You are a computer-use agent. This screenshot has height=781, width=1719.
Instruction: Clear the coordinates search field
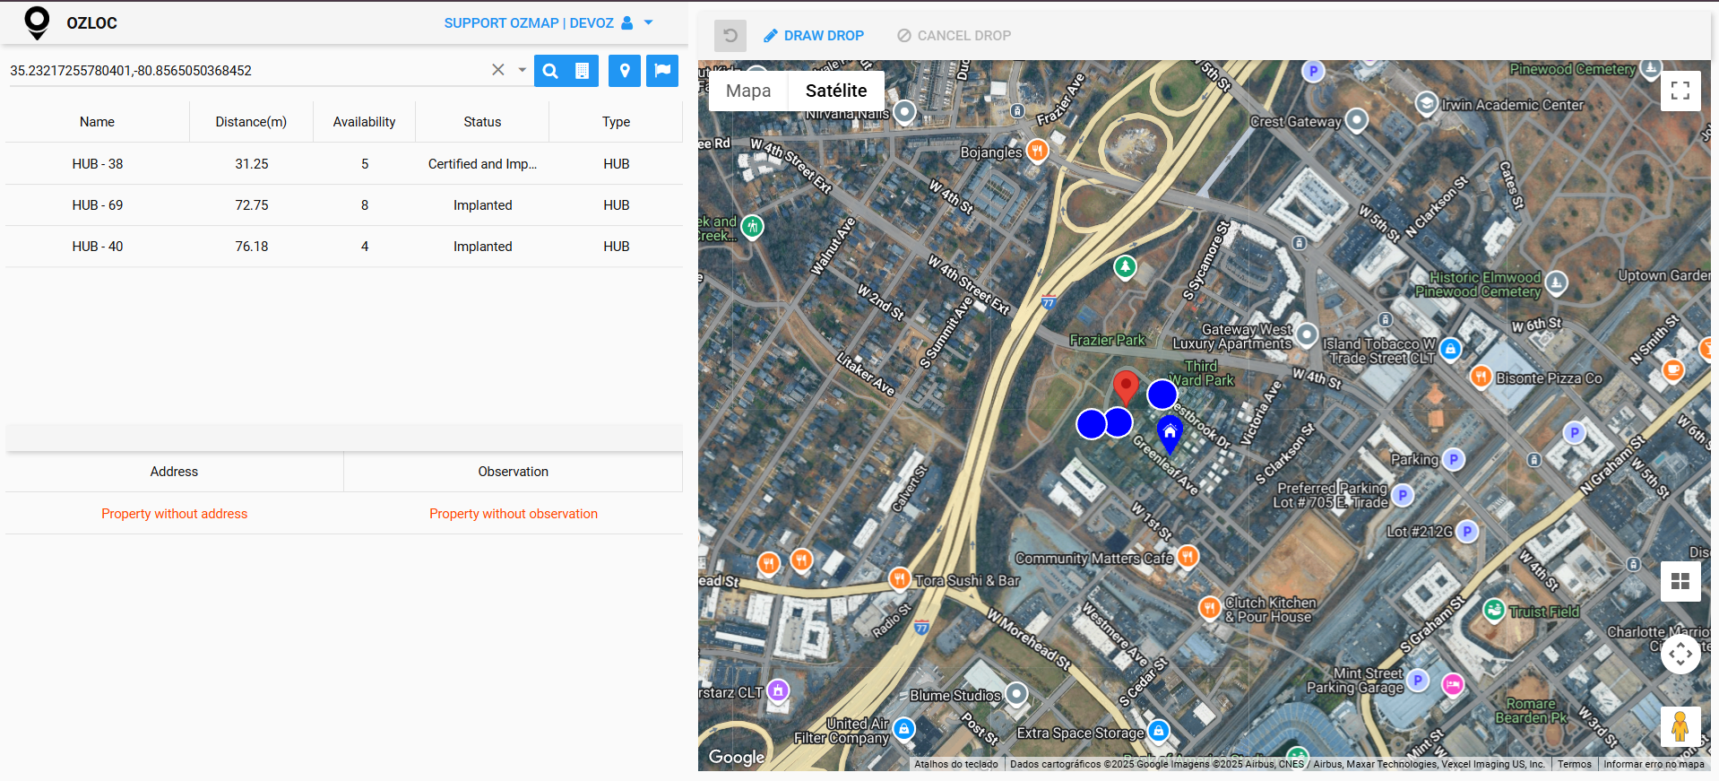tap(498, 70)
